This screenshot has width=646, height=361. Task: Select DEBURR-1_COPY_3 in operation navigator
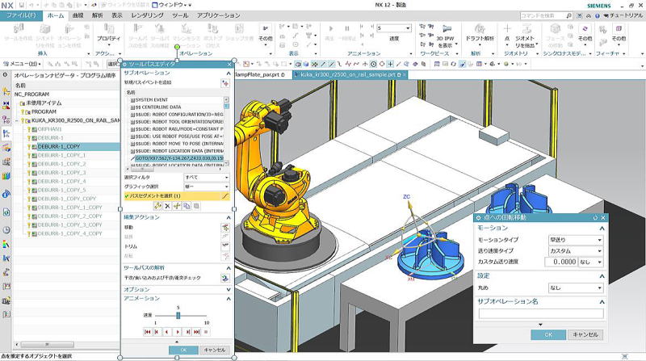[62, 173]
